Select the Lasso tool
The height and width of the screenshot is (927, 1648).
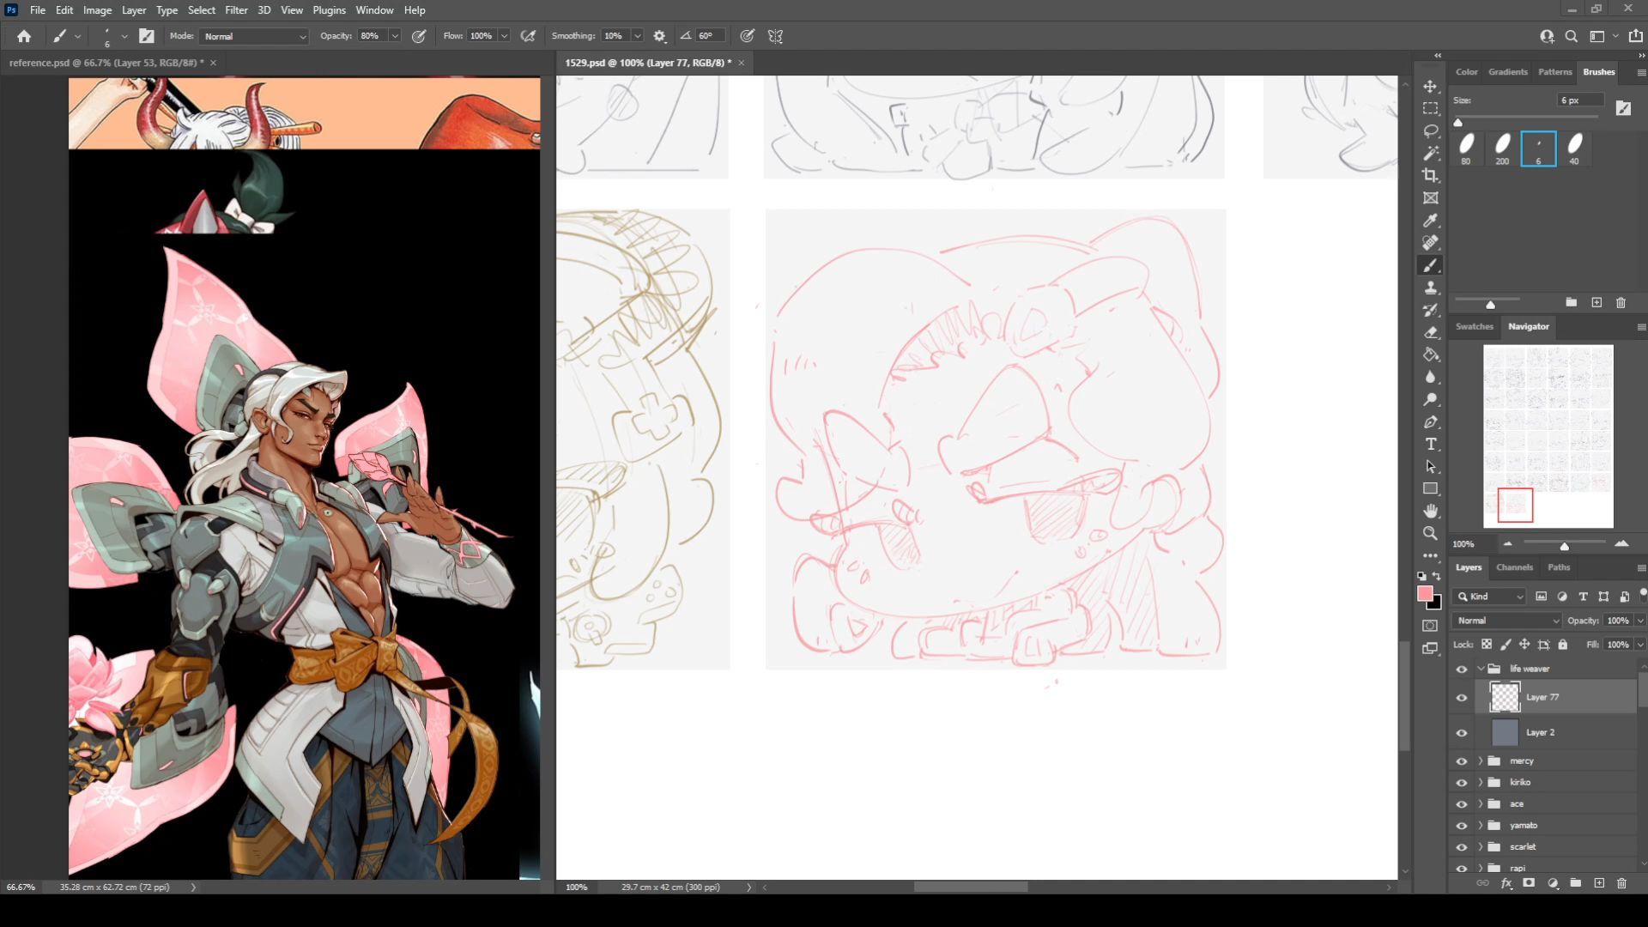click(1430, 130)
